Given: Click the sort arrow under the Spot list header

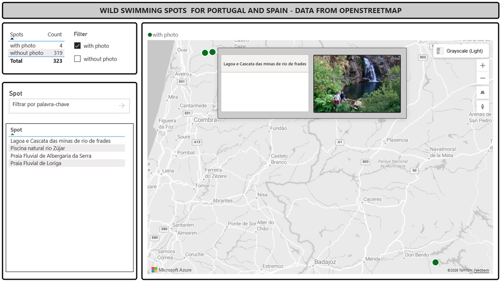Looking at the screenshot, I should [x=12, y=135].
